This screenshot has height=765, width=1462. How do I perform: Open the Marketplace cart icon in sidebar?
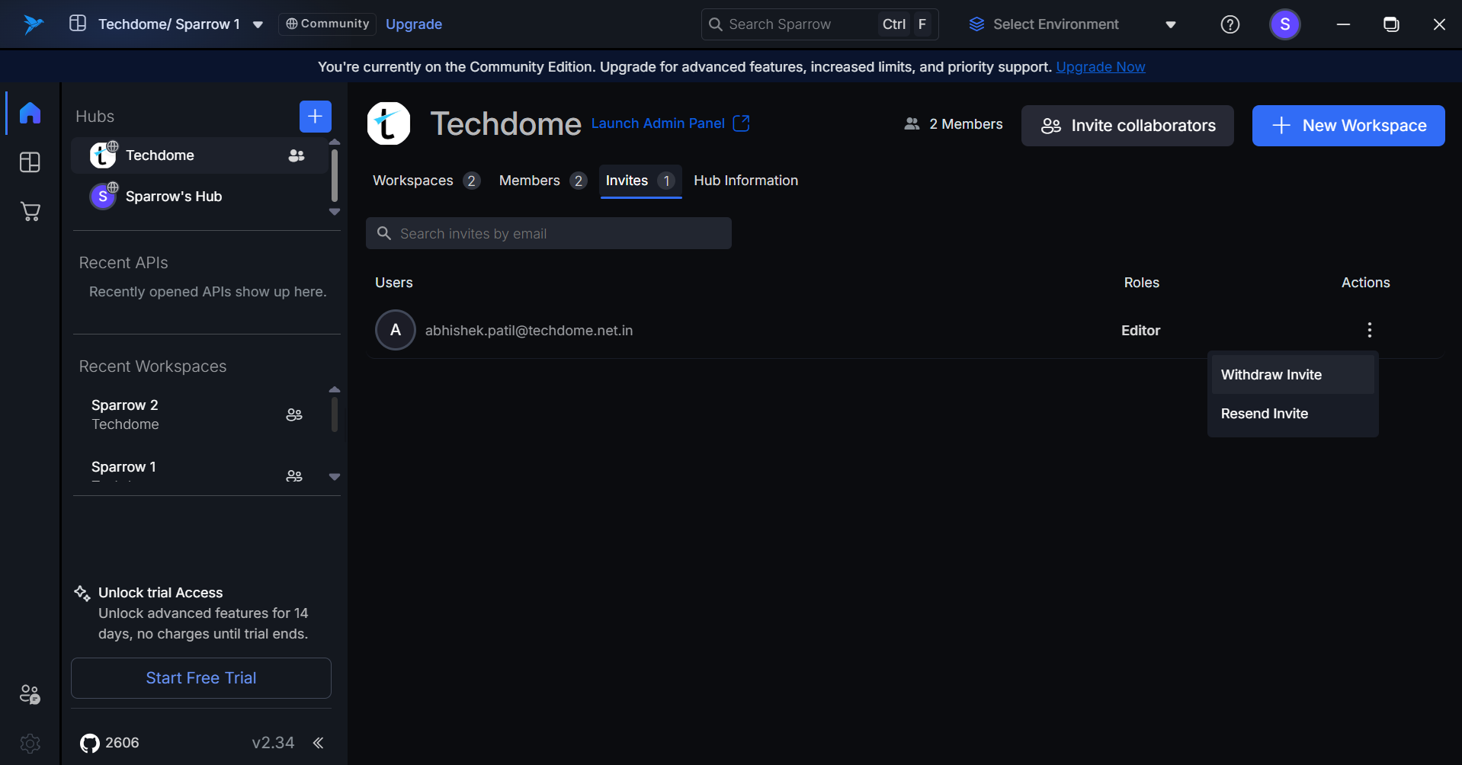click(x=30, y=212)
